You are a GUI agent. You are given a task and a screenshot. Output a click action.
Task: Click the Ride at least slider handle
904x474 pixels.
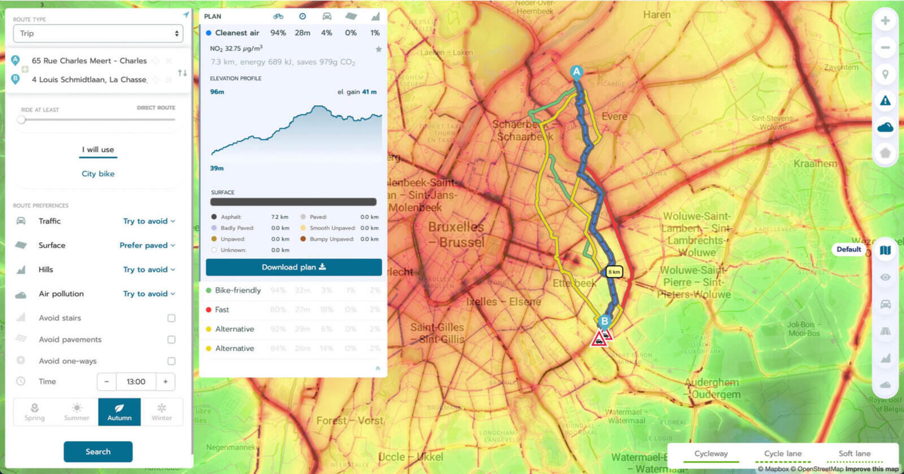21,120
